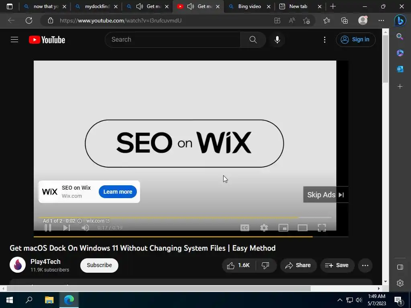
Task: Show ad info circle icon
Action: [x=80, y=221]
